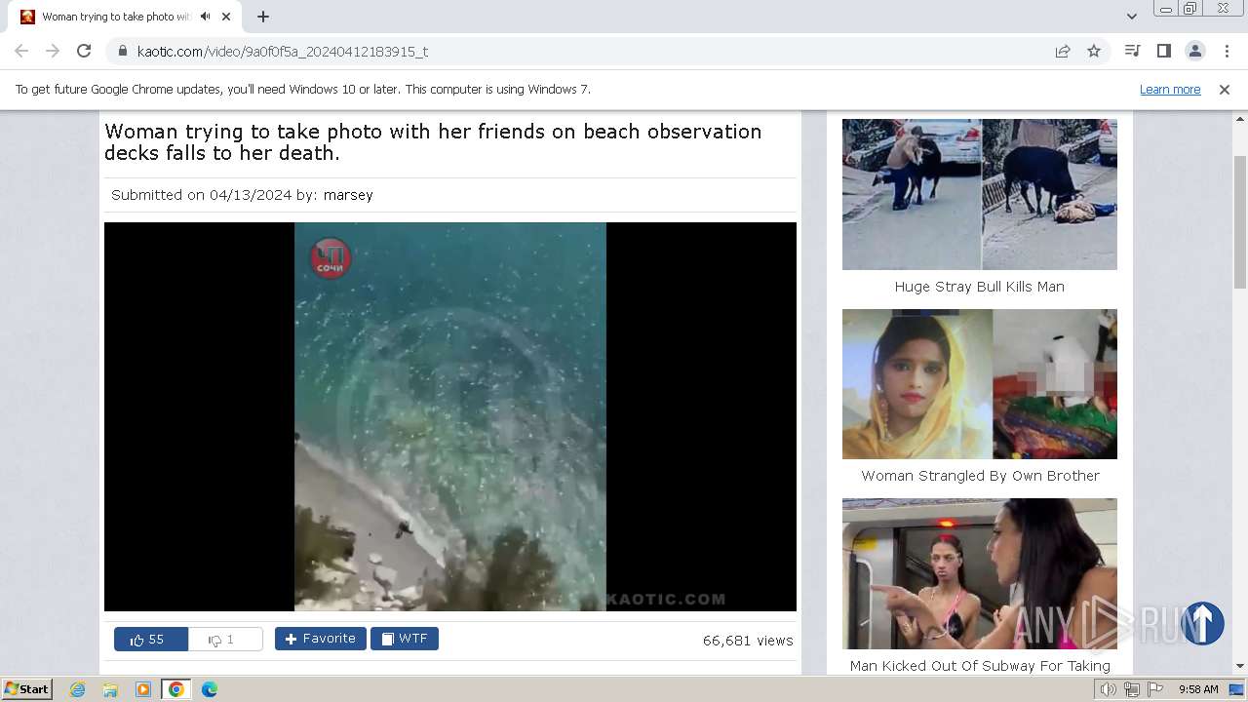Jump to page top with arrow button
Viewport: 1248px width, 702px height.
pyautogui.click(x=1202, y=623)
